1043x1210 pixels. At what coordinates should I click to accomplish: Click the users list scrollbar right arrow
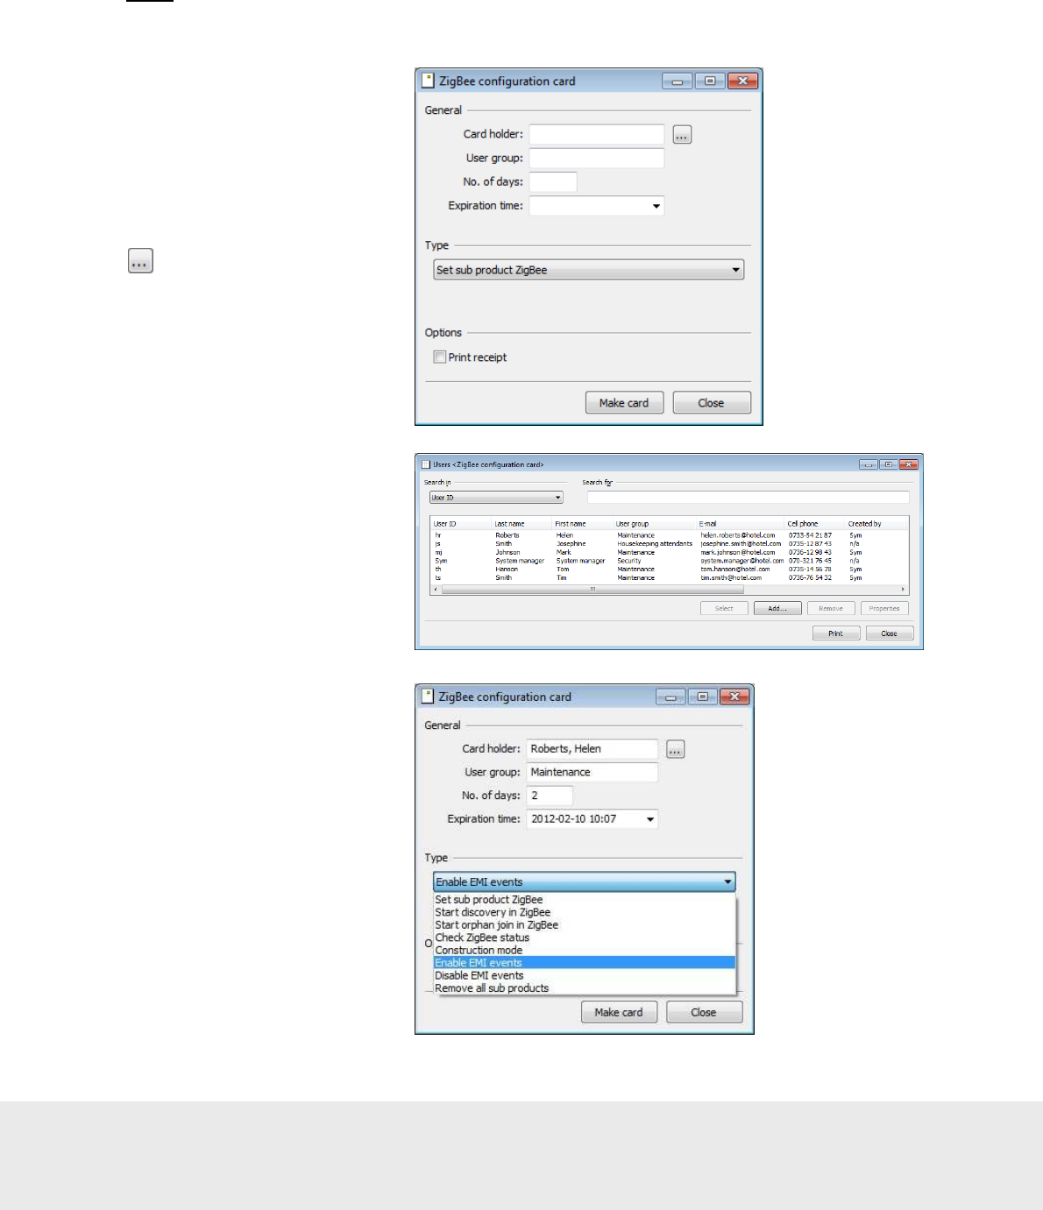[903, 590]
